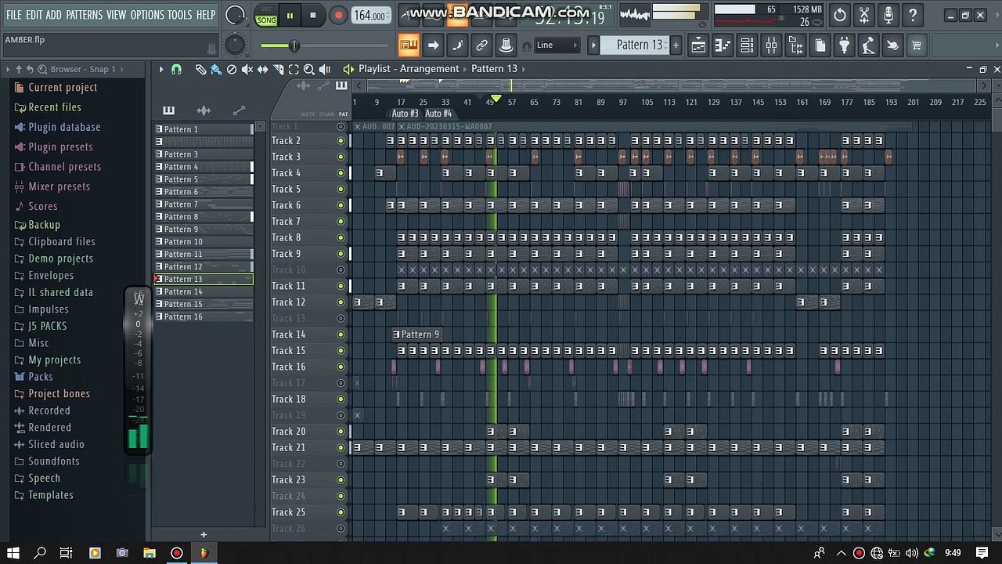Open the content shop cart icon
Image resolution: width=1002 pixels, height=564 pixels.
click(917, 45)
